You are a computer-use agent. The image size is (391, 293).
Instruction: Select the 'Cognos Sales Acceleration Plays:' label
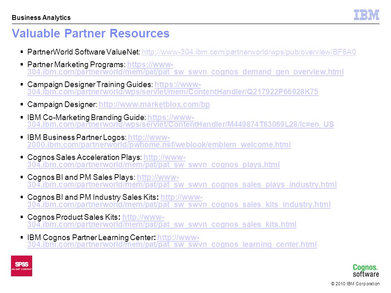coord(85,157)
